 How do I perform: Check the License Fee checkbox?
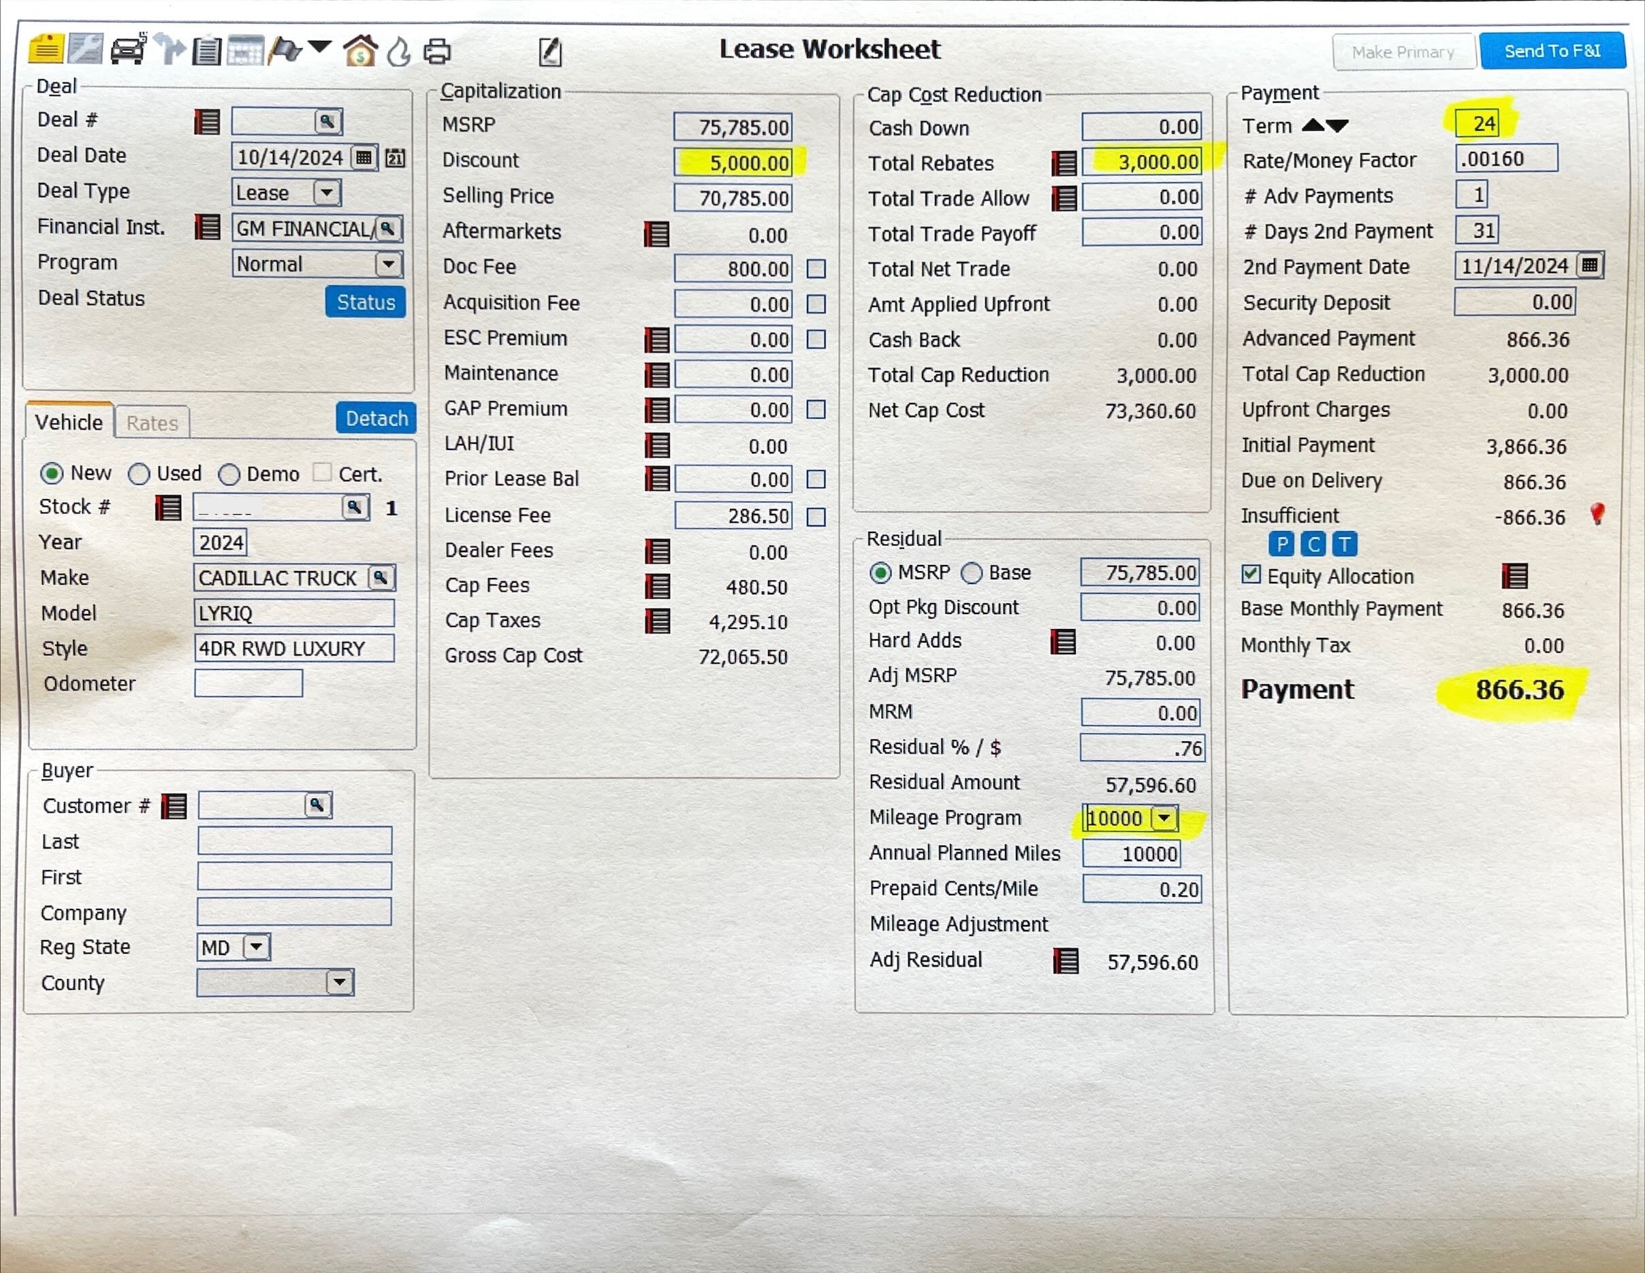coord(816,517)
